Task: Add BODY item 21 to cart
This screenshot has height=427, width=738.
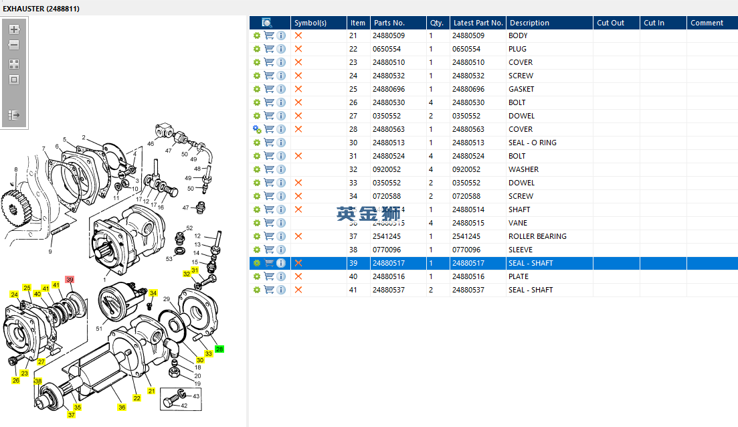Action: 269,35
